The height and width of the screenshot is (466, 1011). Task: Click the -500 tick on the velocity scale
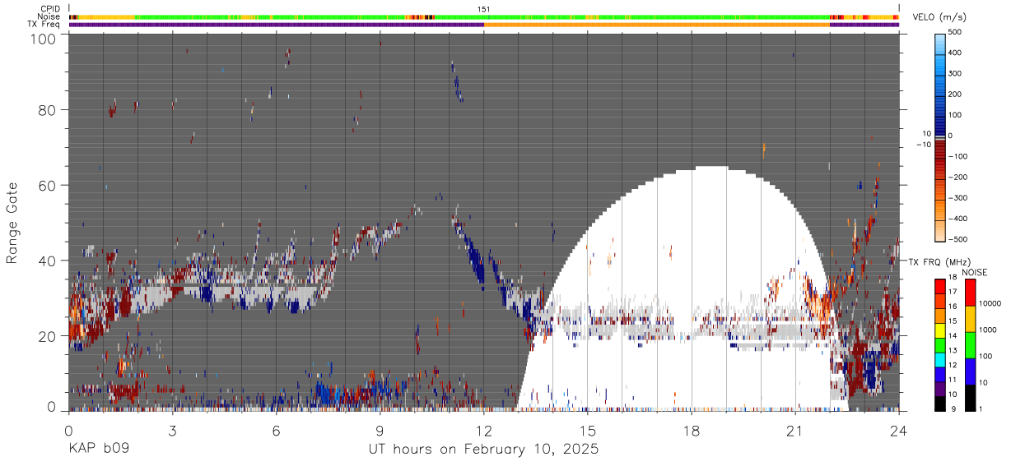click(x=957, y=239)
